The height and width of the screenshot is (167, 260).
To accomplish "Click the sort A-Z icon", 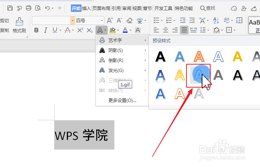I will [216, 20].
